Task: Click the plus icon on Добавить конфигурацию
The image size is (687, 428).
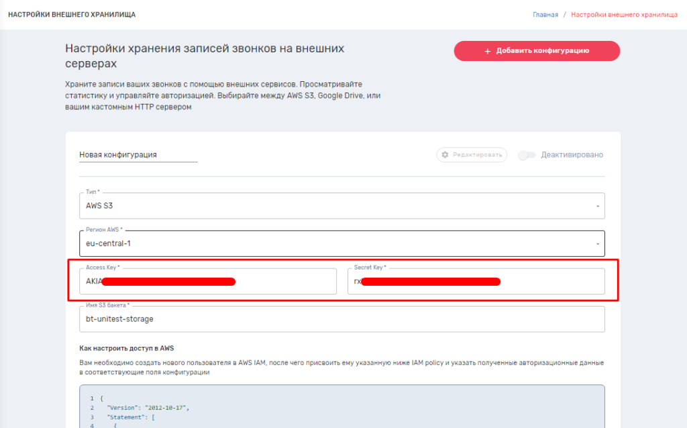Action: [488, 51]
